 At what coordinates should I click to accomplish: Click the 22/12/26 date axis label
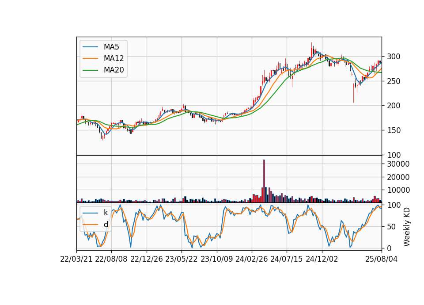click(147, 259)
